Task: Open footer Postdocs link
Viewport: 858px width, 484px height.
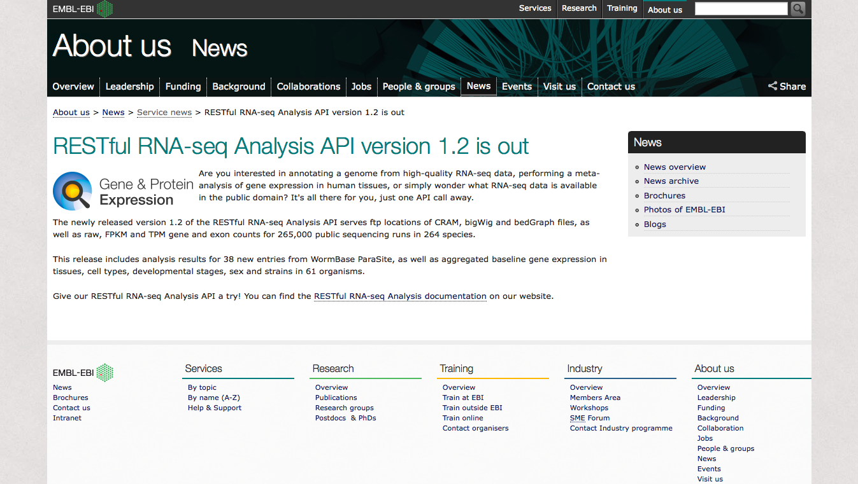Action: (x=331, y=418)
